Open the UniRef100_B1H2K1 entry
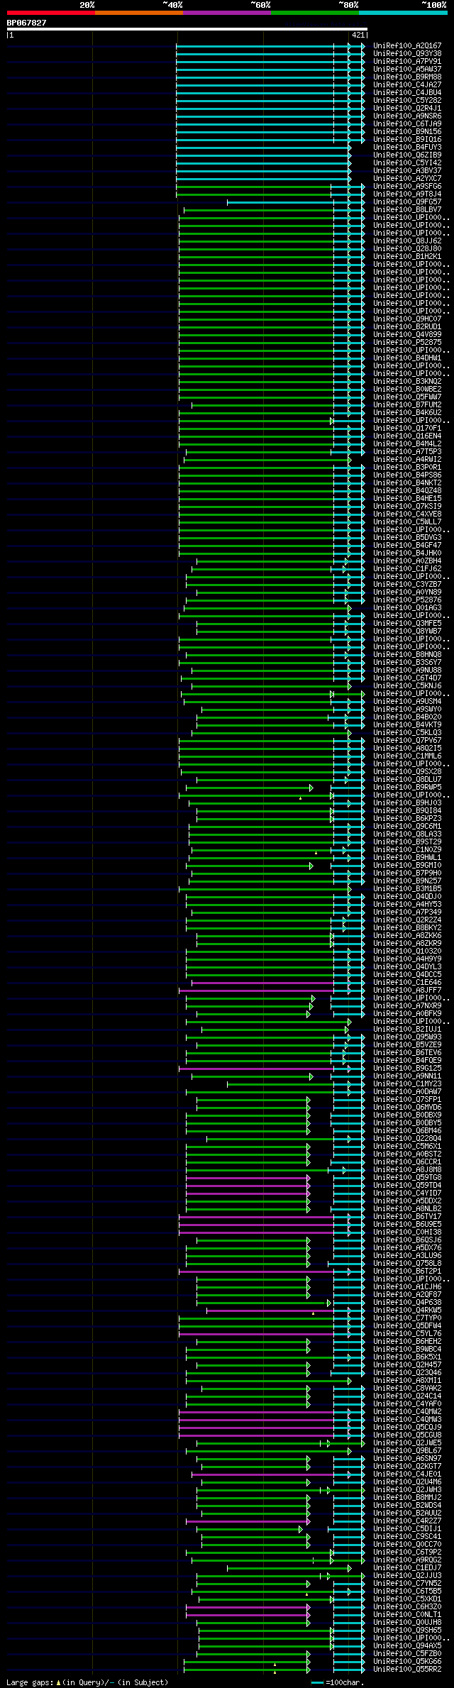This screenshot has width=454, height=1688. coord(407,257)
